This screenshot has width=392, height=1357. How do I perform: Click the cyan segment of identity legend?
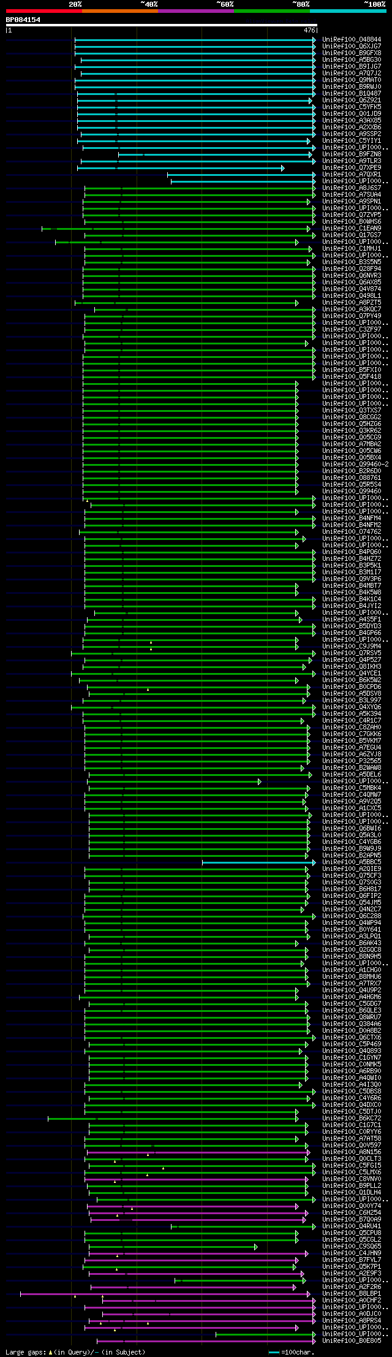(347, 11)
